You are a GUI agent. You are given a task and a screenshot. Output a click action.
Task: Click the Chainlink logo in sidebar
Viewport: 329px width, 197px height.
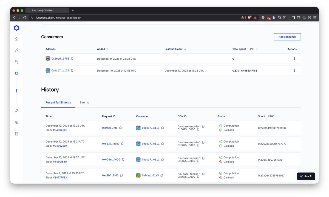(x=16, y=28)
